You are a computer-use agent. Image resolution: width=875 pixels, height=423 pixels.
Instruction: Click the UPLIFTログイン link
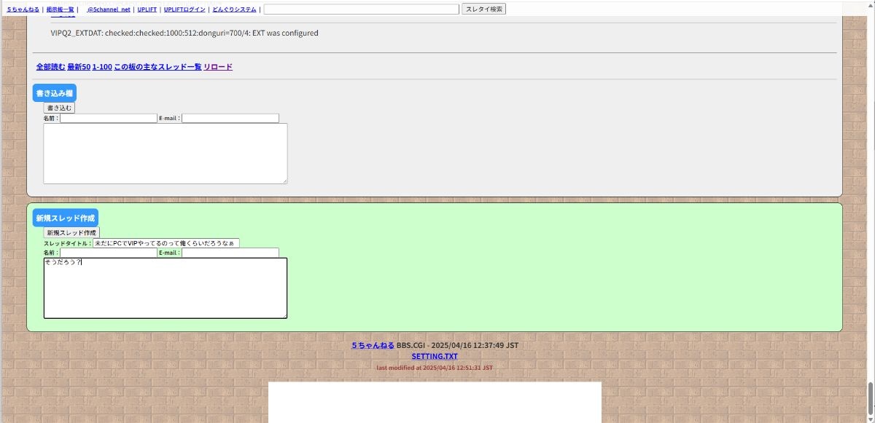tap(184, 9)
